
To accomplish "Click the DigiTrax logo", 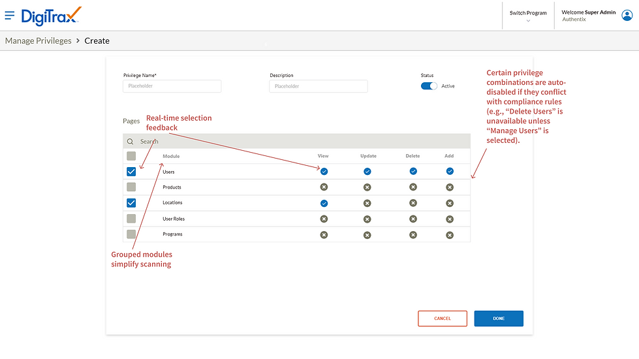I will pos(52,15).
